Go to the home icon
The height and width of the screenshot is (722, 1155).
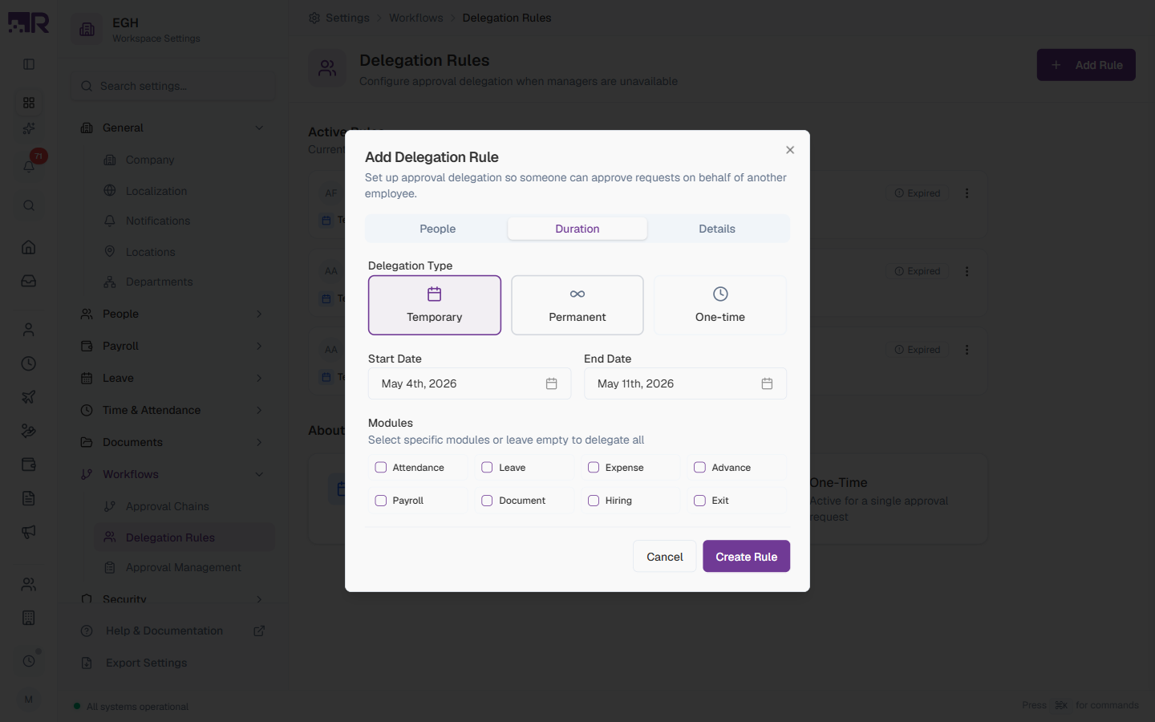click(29, 247)
